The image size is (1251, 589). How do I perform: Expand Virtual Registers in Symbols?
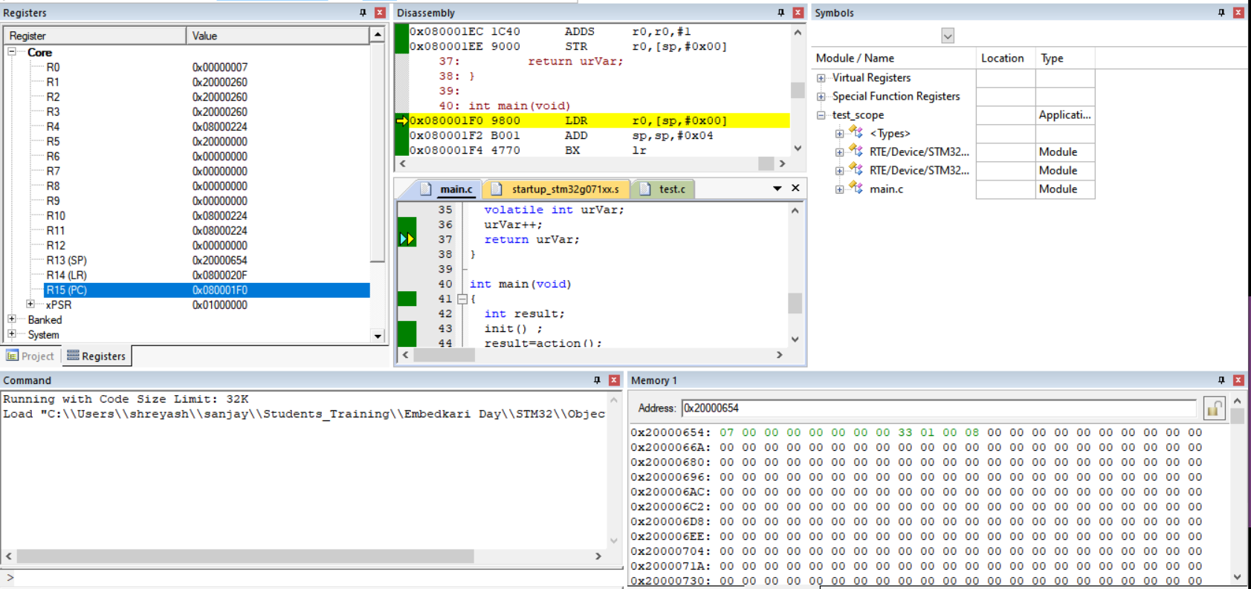[821, 78]
